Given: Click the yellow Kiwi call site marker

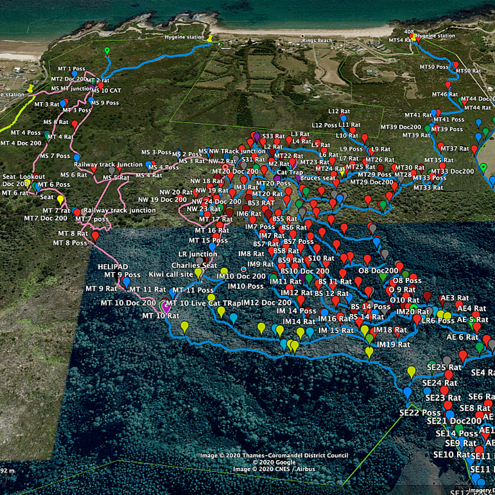Looking at the screenshot, I should pos(198,272).
